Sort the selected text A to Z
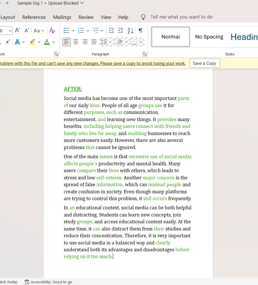The height and width of the screenshot is (285, 258). coord(131,31)
